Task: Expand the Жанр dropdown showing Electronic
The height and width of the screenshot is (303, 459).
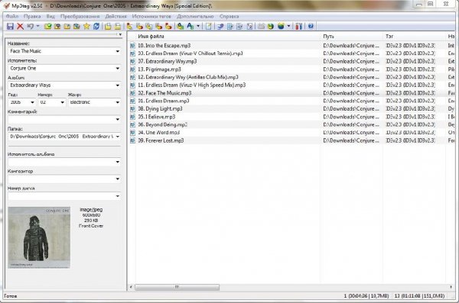Action: click(x=118, y=102)
